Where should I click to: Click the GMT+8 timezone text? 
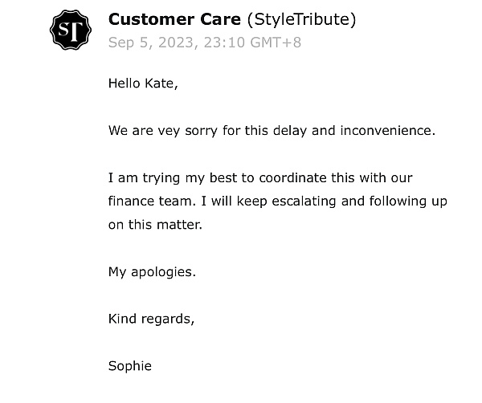click(276, 43)
